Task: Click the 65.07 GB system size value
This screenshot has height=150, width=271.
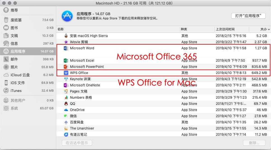Action: (47, 108)
